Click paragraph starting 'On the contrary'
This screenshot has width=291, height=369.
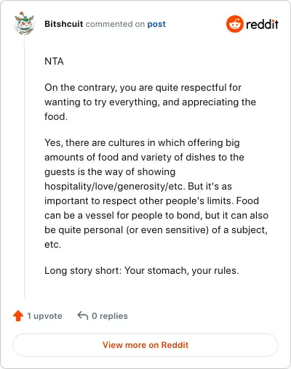(x=150, y=102)
